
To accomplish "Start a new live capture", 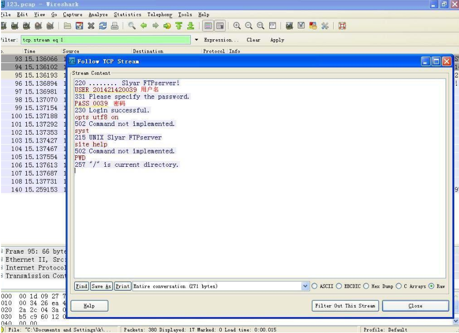I will [26, 26].
